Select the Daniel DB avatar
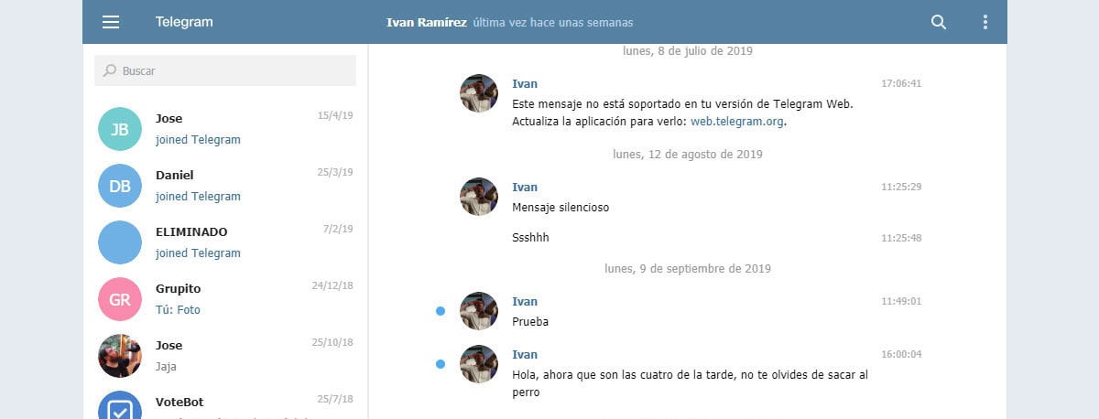Image resolution: width=1099 pixels, height=419 pixels. pyautogui.click(x=120, y=186)
